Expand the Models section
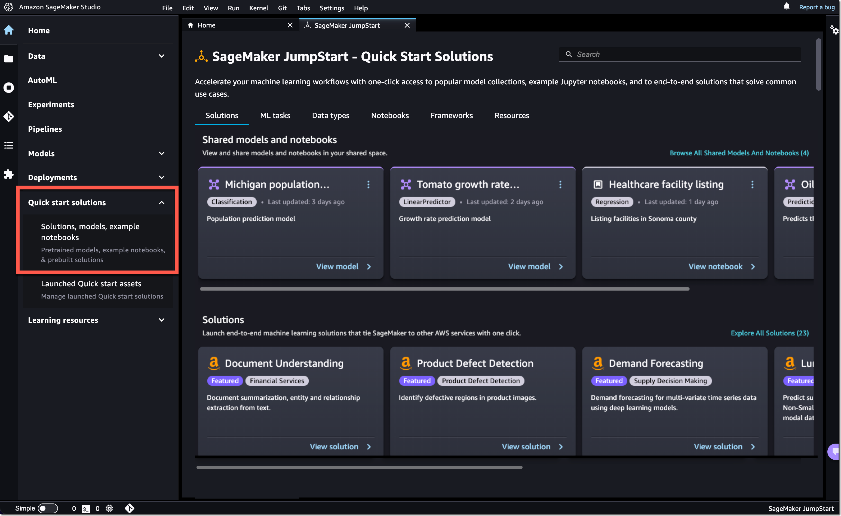 [161, 153]
